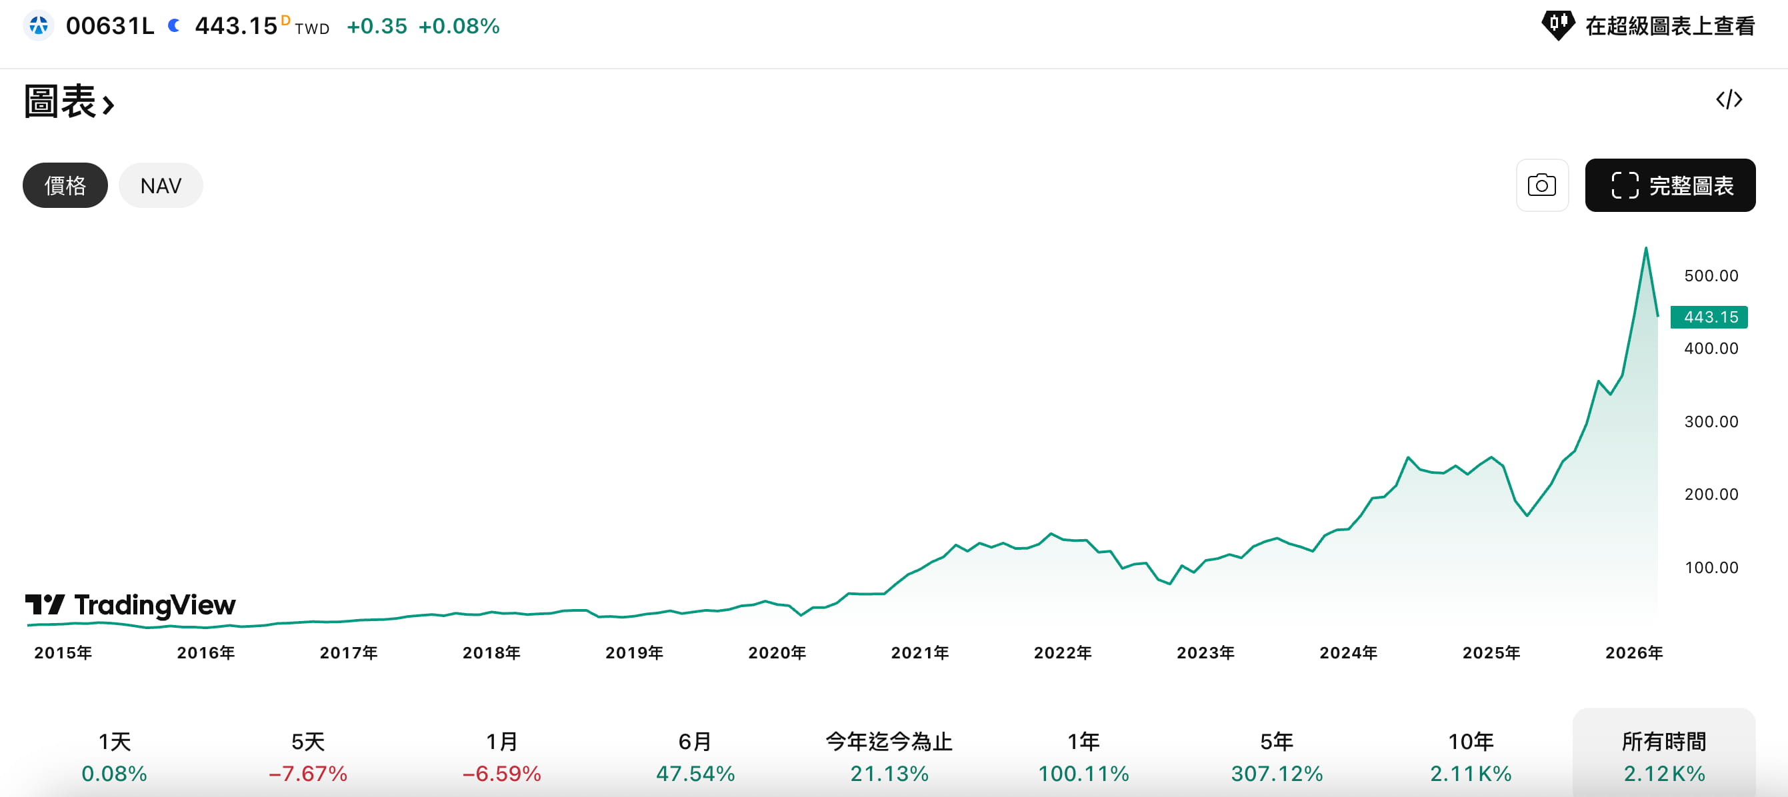Image resolution: width=1788 pixels, height=797 pixels.
Task: Click the 2015年 axis label
Action: [63, 652]
